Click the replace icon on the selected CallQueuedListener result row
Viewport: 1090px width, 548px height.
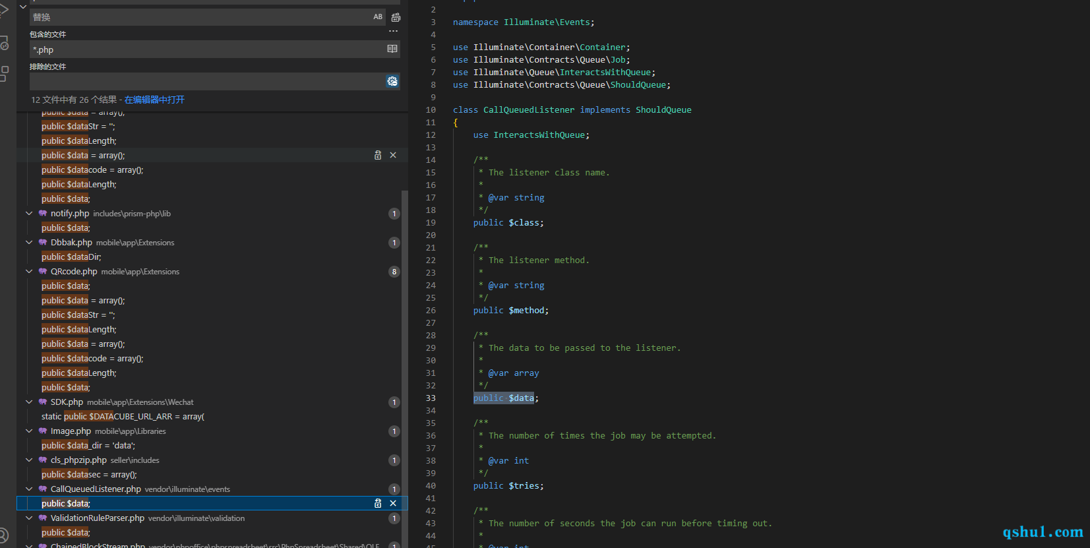pyautogui.click(x=378, y=503)
